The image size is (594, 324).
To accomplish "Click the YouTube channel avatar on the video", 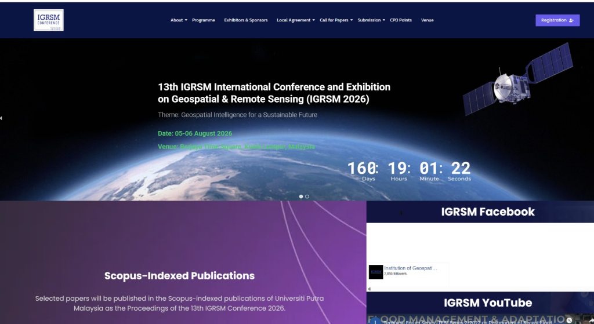I will (375, 321).
